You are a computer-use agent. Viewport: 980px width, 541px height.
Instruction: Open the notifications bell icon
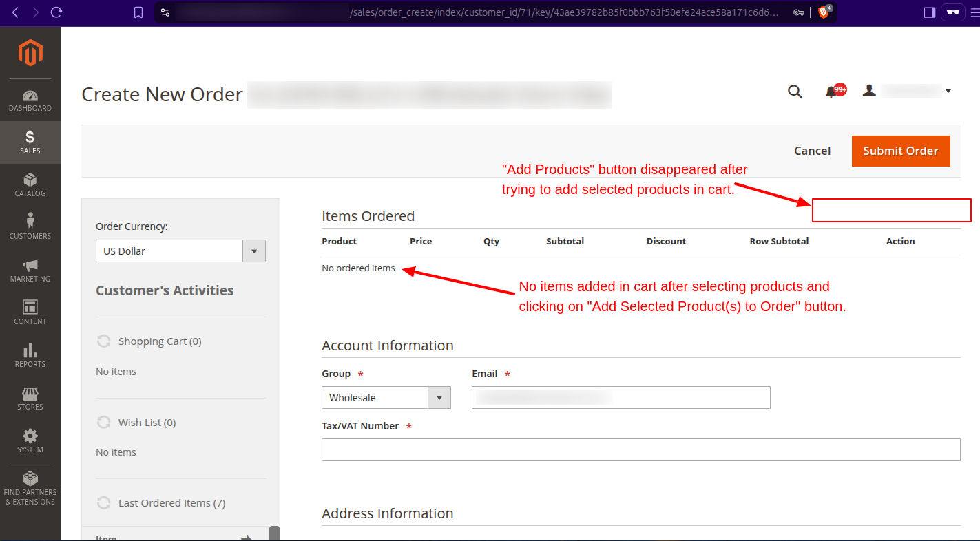point(831,92)
